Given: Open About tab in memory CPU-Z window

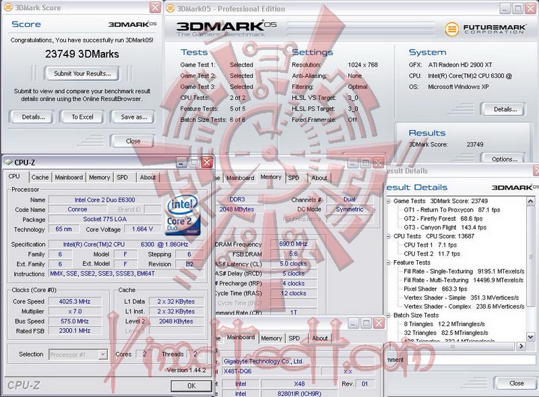Looking at the screenshot, I should [319, 178].
